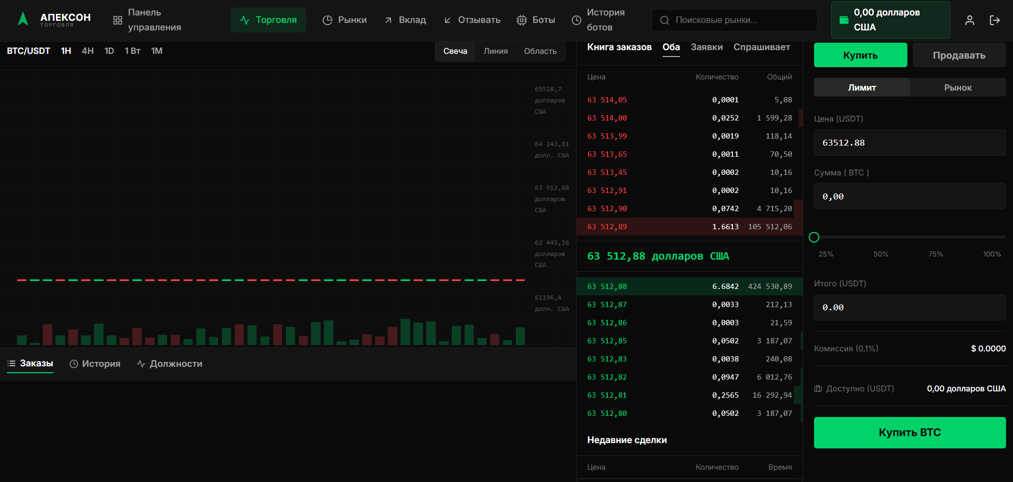Filter the order book to Спрашивает

click(762, 47)
